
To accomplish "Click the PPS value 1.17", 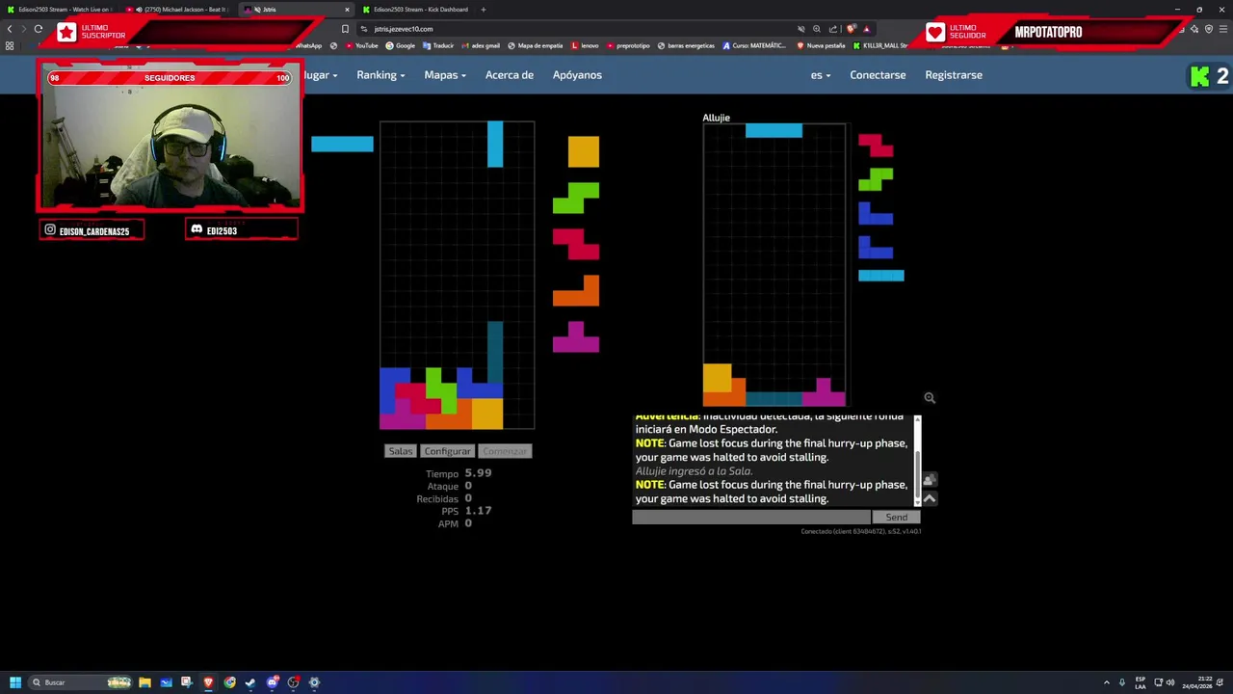I will click(x=478, y=511).
